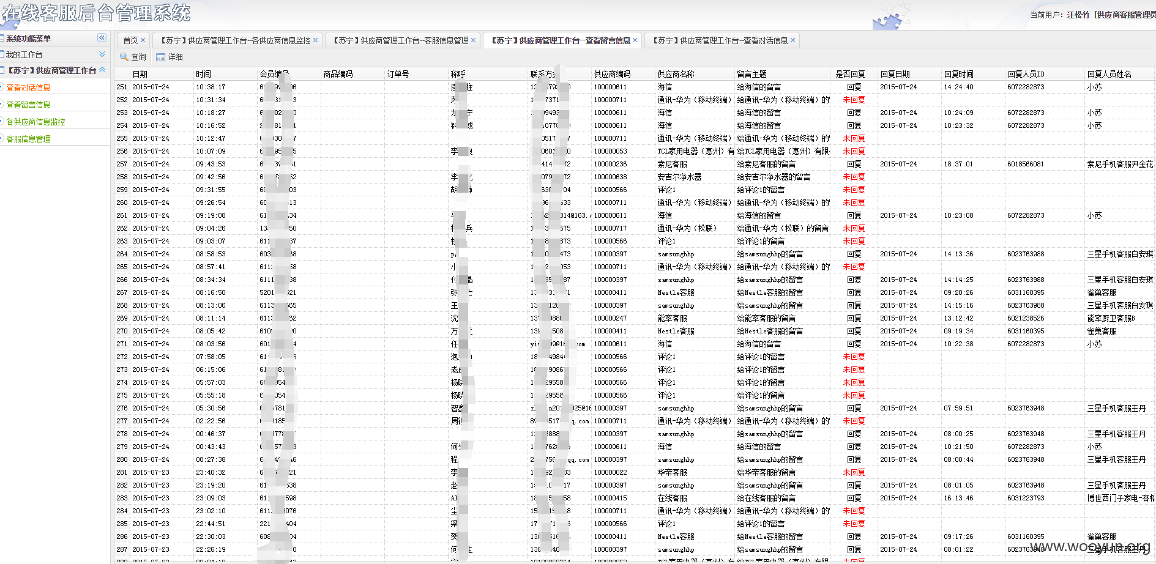The image size is (1156, 564).
Task: Click 能率客服 in row 269
Action: [x=672, y=318]
